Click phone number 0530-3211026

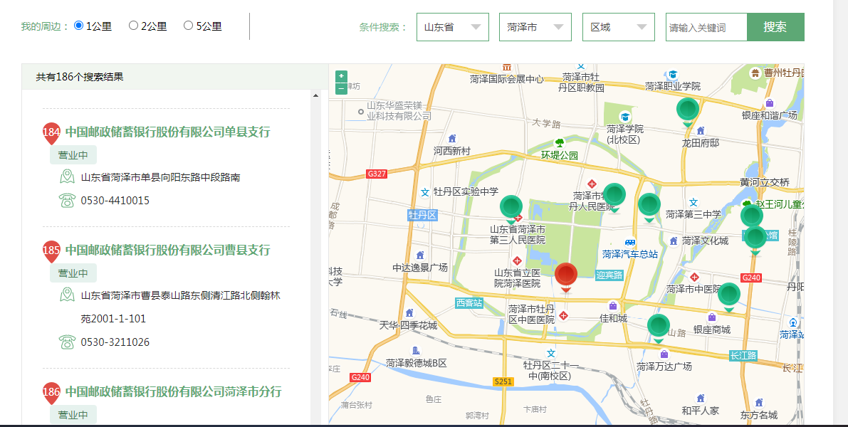pyautogui.click(x=115, y=342)
